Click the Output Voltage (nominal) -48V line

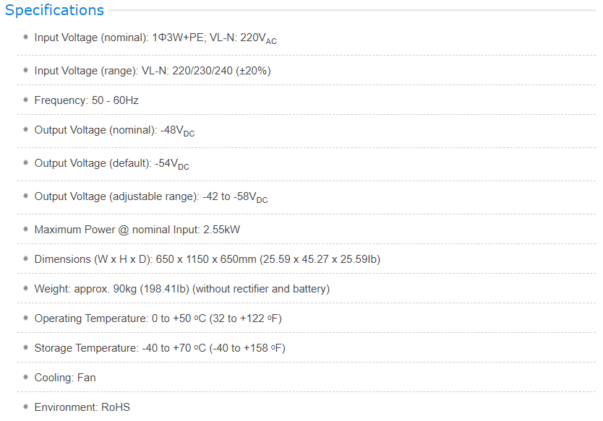tap(114, 131)
